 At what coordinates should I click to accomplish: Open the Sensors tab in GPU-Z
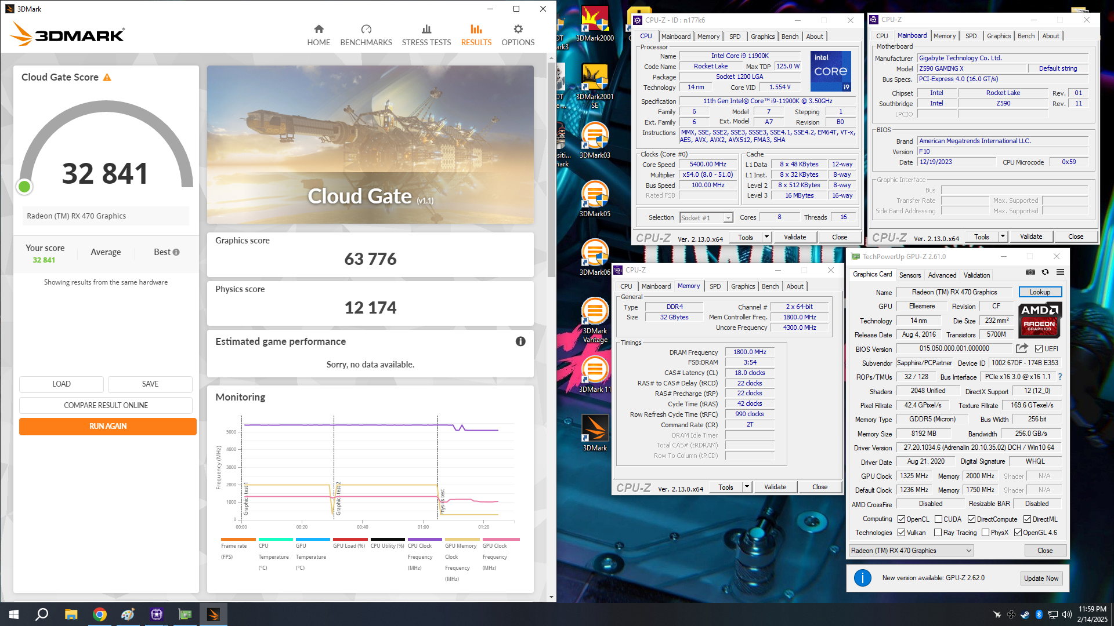point(910,275)
